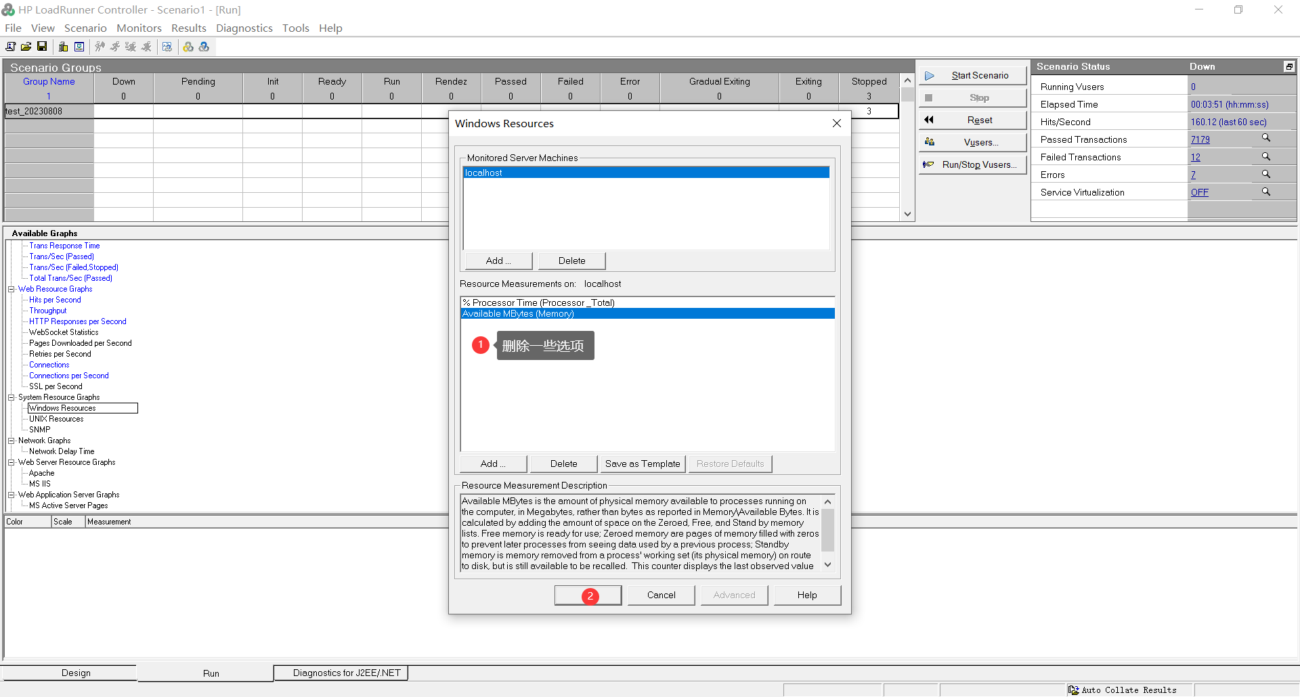Viewport: 1300px width, 697px height.
Task: Collapse System Resource Graphs tree node
Action: (11, 397)
